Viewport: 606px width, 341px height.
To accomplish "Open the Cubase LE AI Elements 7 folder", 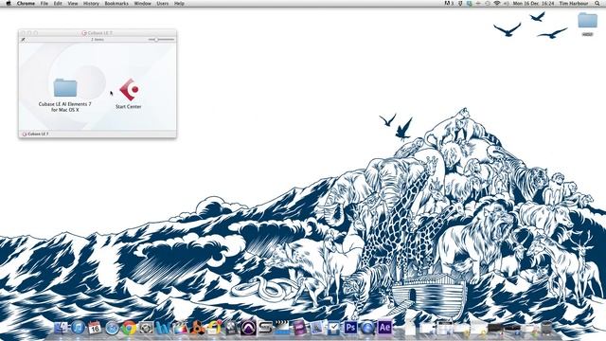I will pyautogui.click(x=65, y=88).
